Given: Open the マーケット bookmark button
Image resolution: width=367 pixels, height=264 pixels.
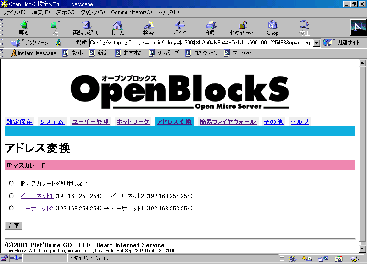Looking at the screenshot, I should coord(238,53).
